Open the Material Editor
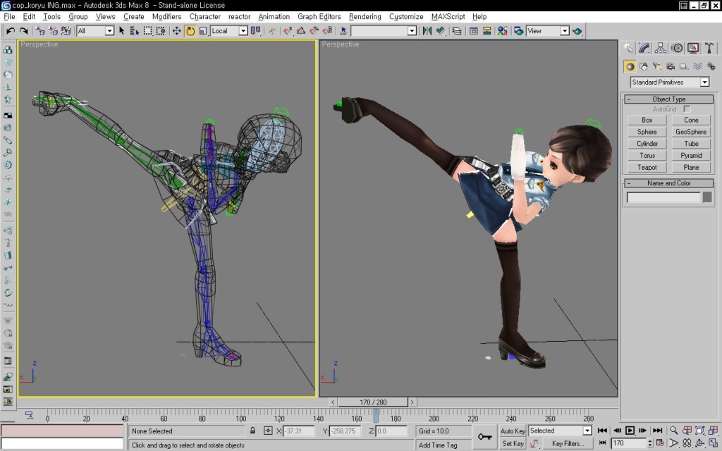The height and width of the screenshot is (451, 722). click(x=502, y=31)
